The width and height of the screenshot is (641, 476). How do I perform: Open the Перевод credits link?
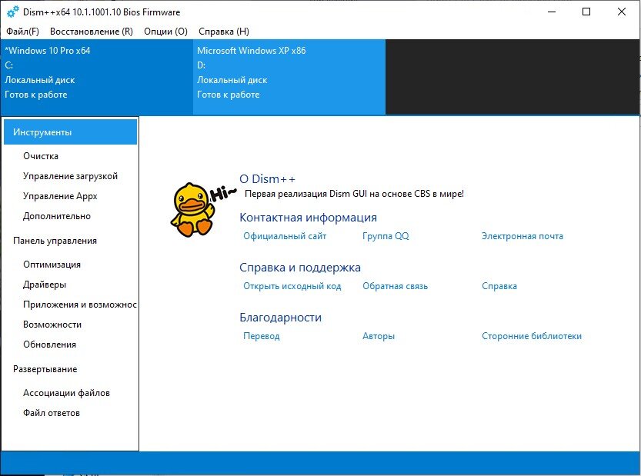(x=261, y=336)
